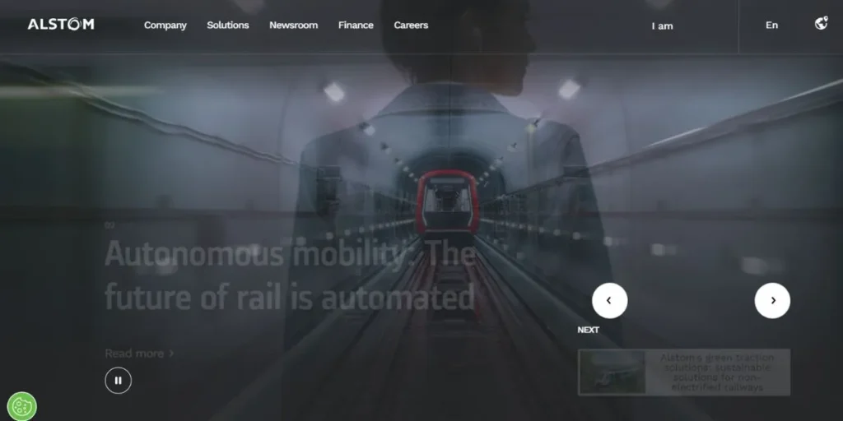The height and width of the screenshot is (421, 843).
Task: Open the green traction solutions teaser text
Action: click(716, 372)
